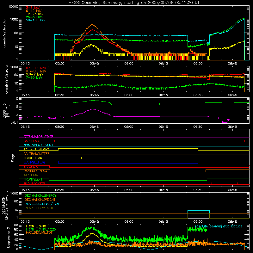Pick the SAA_FLAG label
The image size is (253, 253).
click(x=31, y=167)
